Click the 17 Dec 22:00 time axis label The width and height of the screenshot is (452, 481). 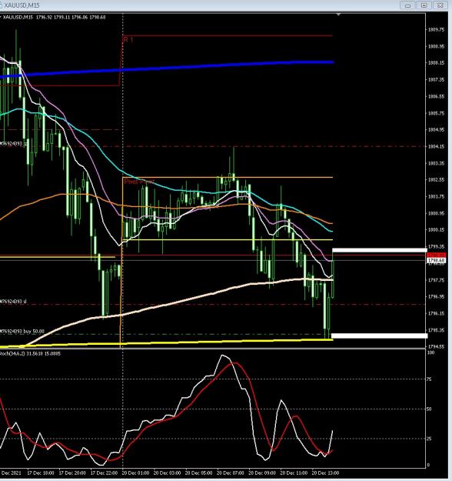point(103,473)
